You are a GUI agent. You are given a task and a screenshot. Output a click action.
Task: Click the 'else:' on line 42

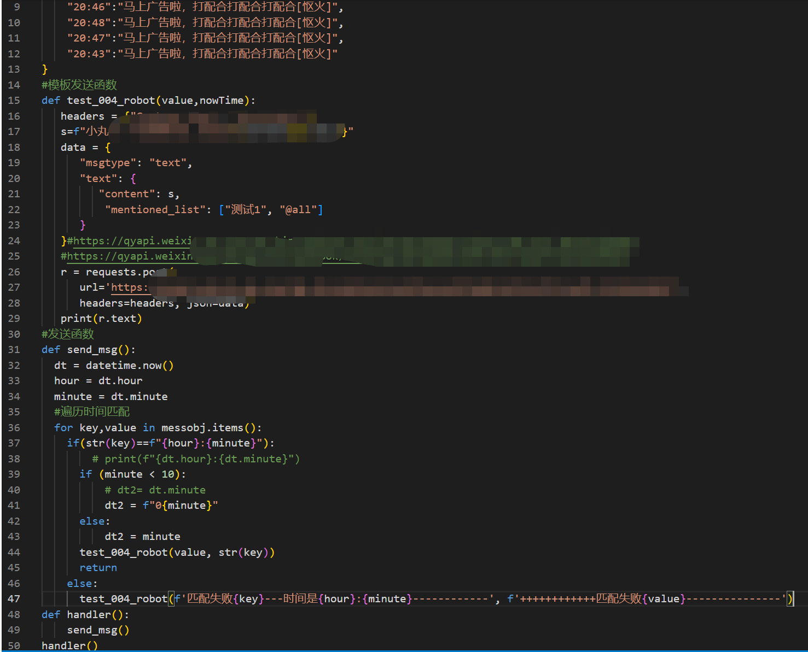(95, 521)
